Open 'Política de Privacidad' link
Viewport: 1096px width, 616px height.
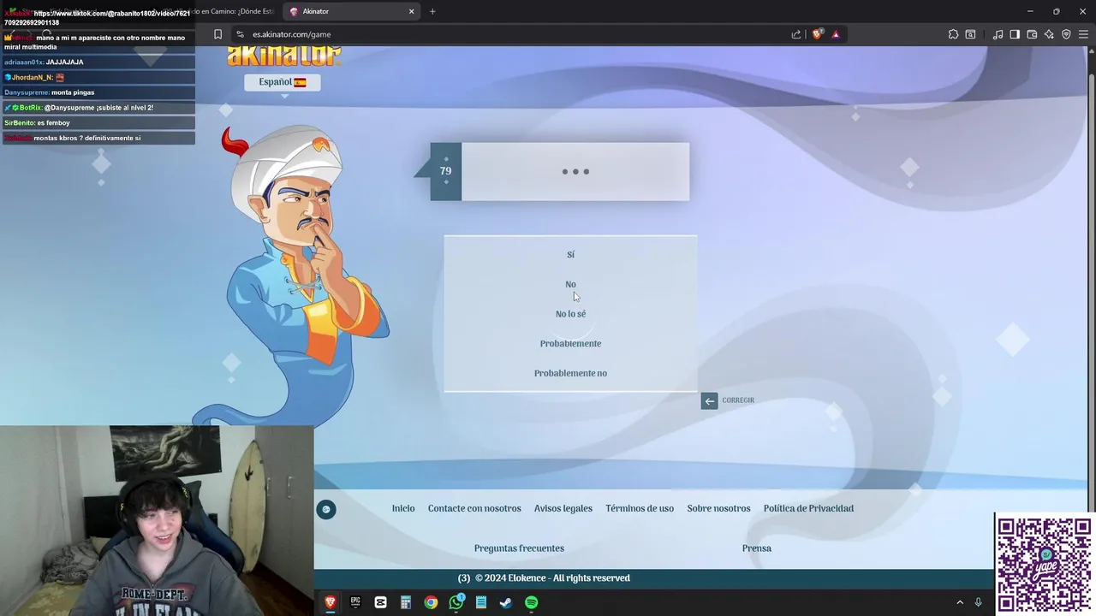click(808, 508)
